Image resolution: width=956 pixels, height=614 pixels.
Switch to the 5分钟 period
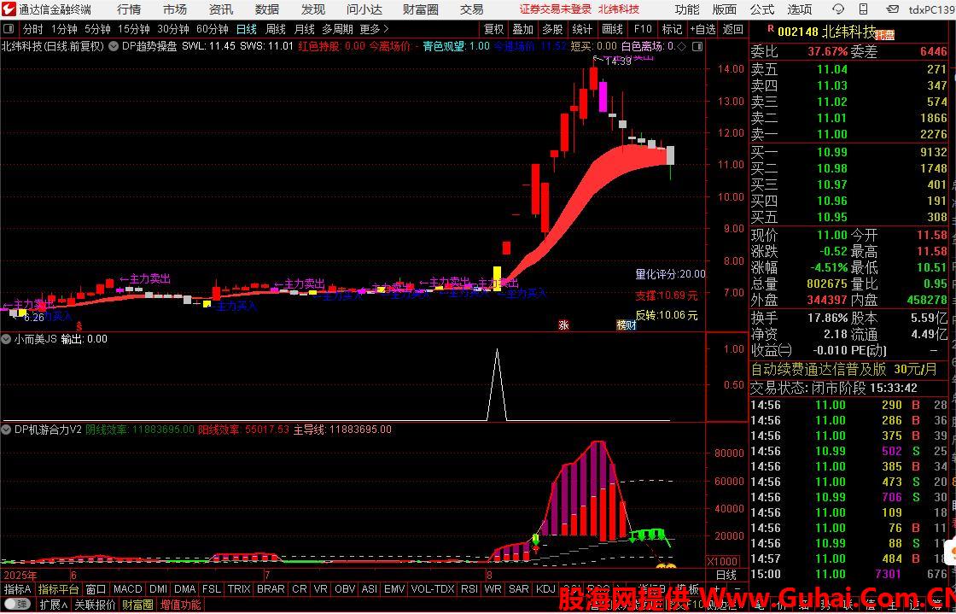coord(97,29)
